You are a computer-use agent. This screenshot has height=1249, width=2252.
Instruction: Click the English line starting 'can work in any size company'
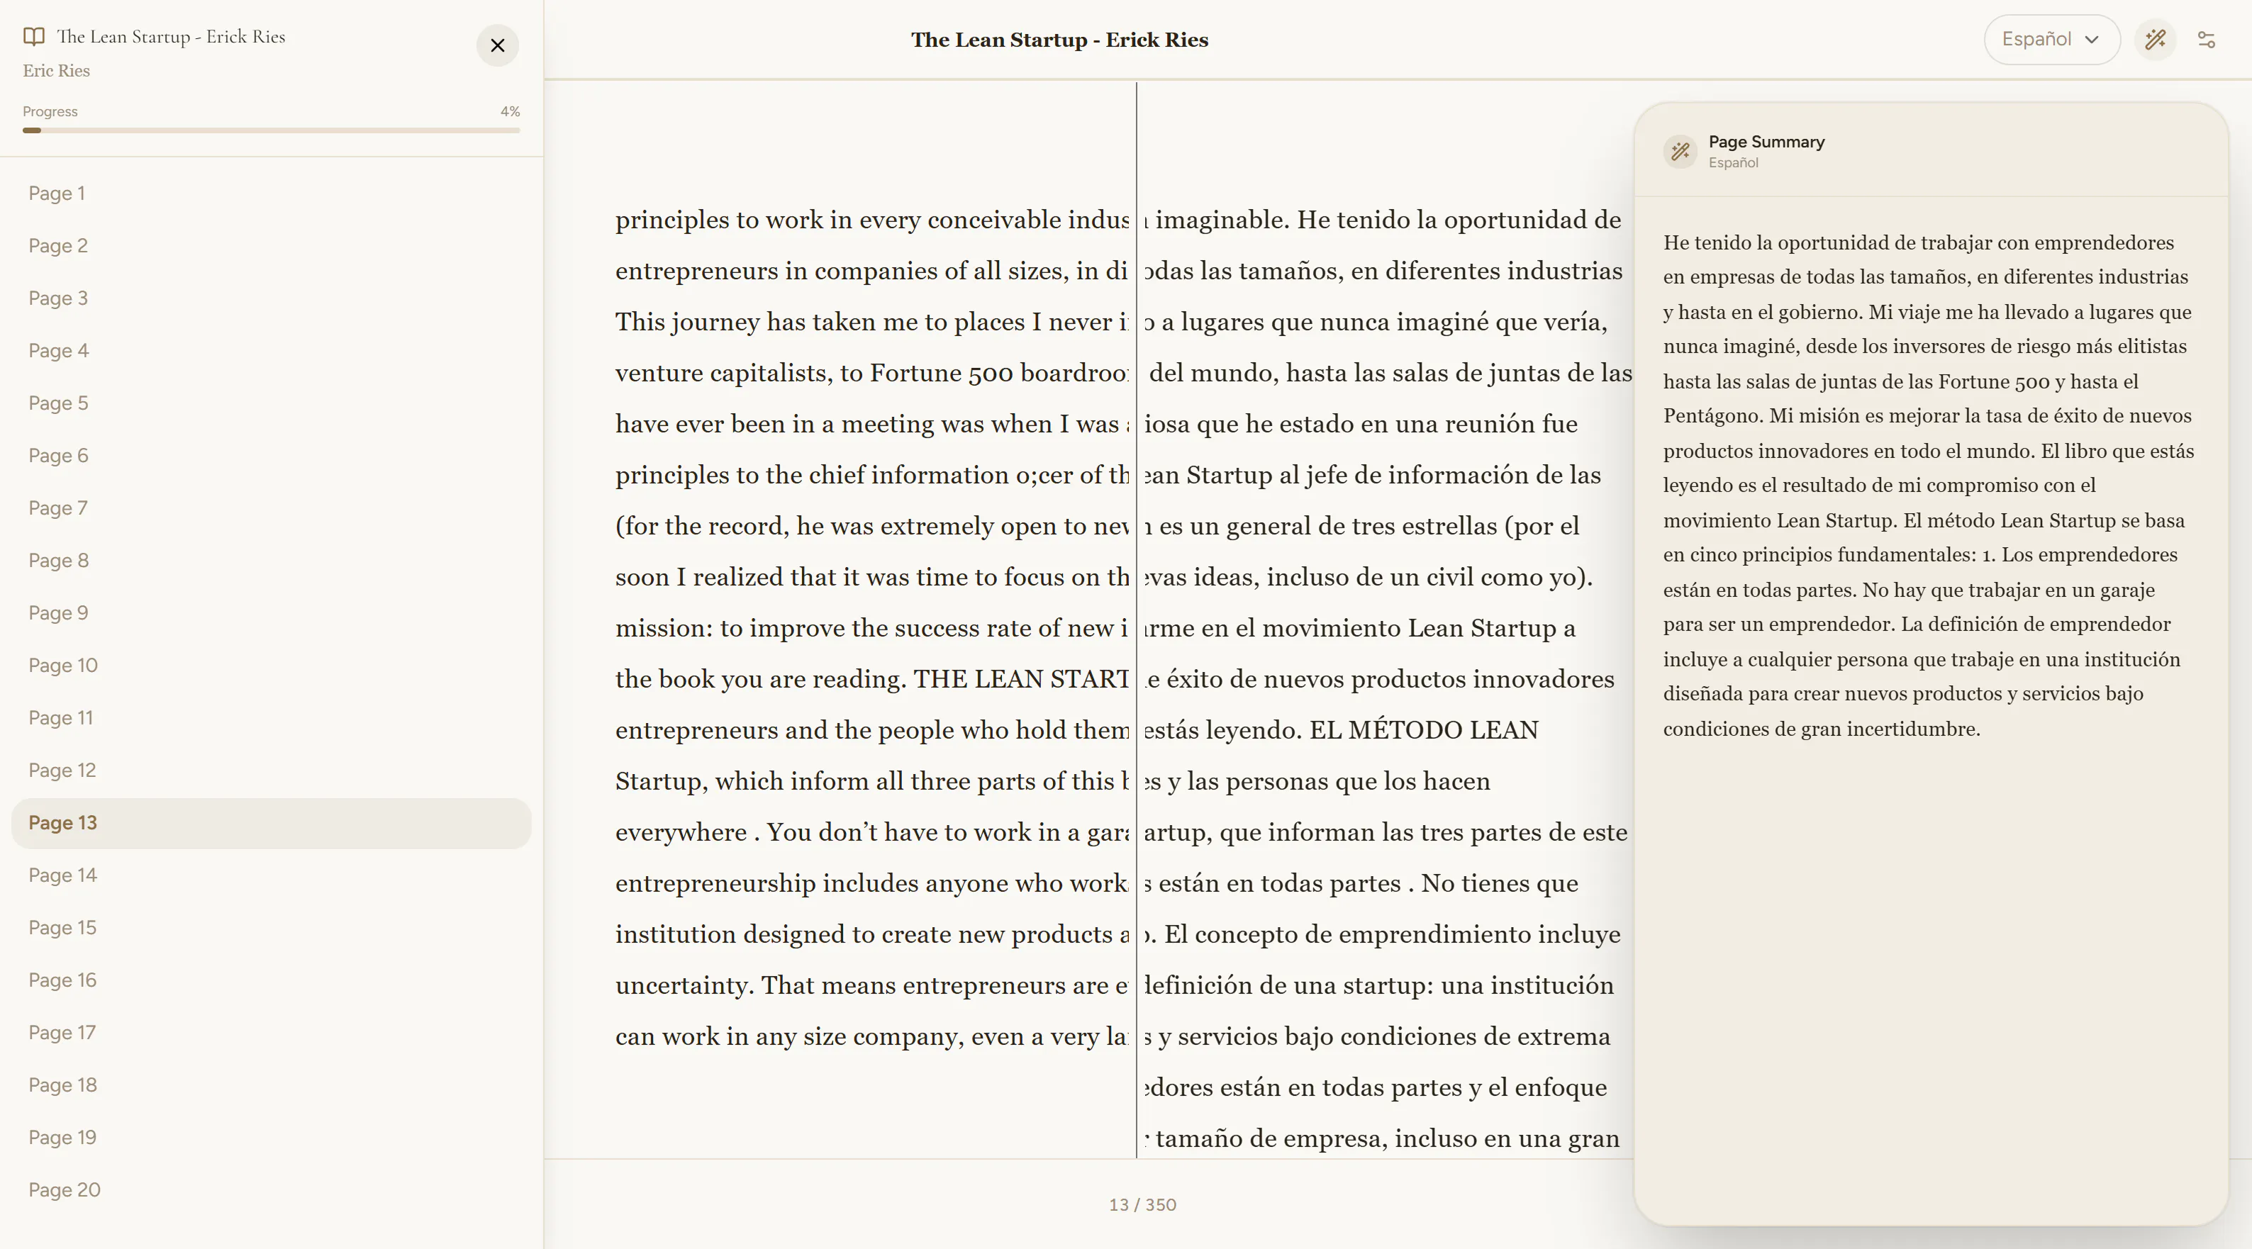coord(871,1036)
